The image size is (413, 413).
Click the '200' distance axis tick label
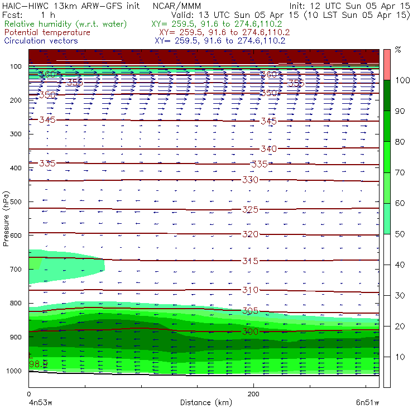(253, 394)
